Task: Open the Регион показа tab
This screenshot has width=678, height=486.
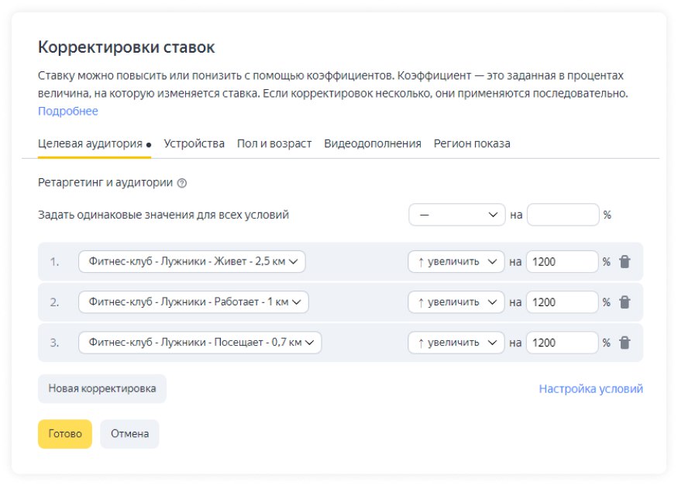Action: click(472, 143)
